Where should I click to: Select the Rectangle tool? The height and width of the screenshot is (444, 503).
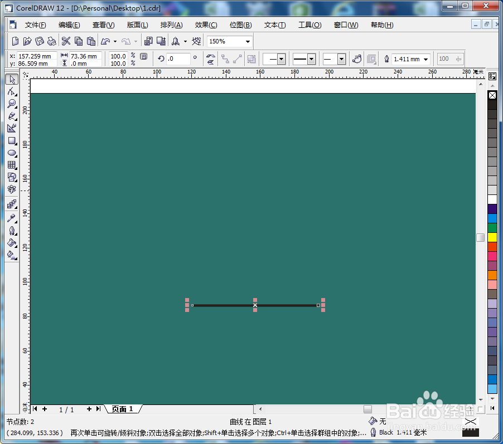pos(12,141)
